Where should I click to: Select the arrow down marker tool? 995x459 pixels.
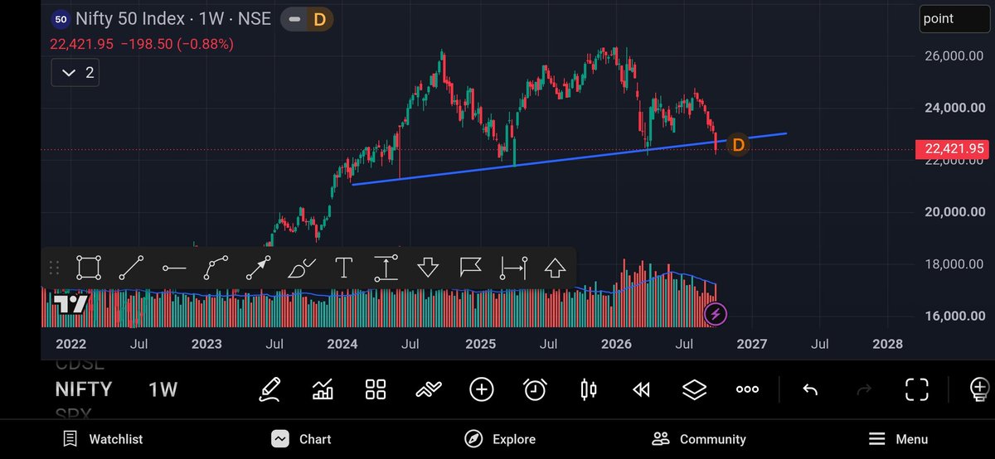click(428, 268)
